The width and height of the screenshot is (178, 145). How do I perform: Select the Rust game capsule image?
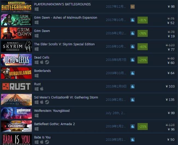click(x=16, y=87)
